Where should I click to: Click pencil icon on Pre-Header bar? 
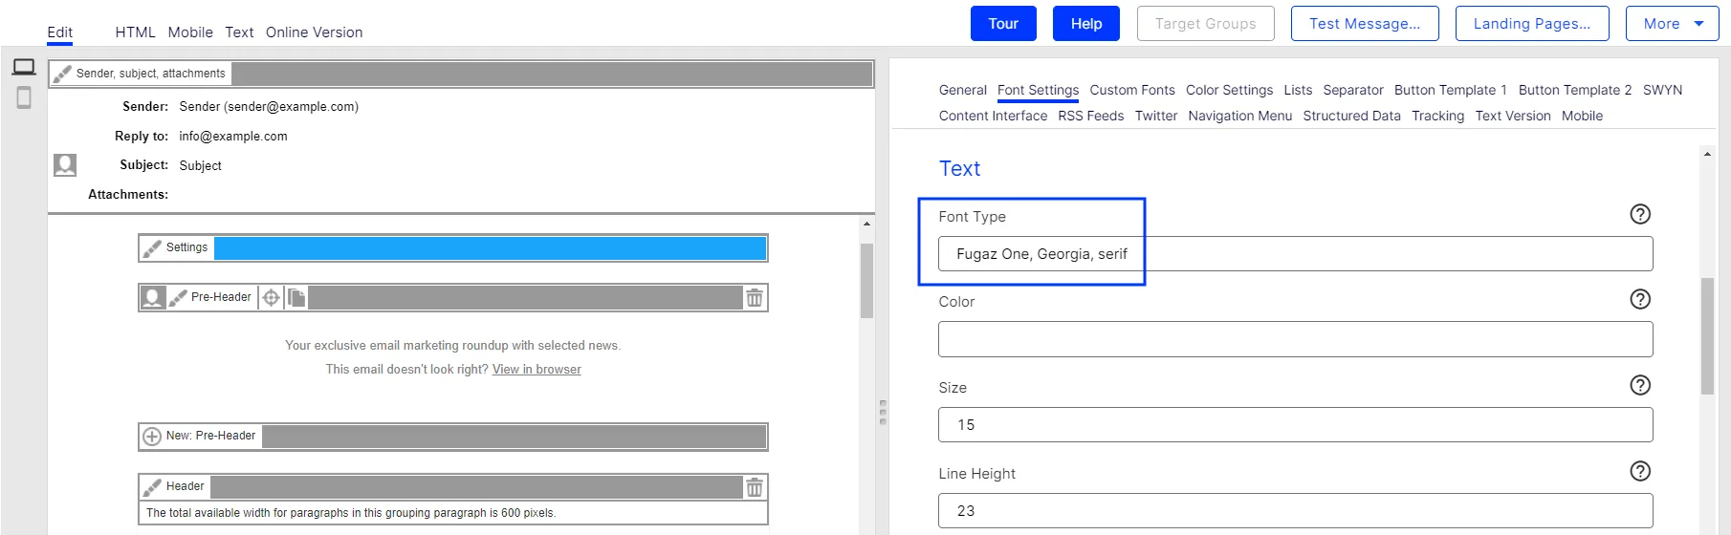(178, 297)
